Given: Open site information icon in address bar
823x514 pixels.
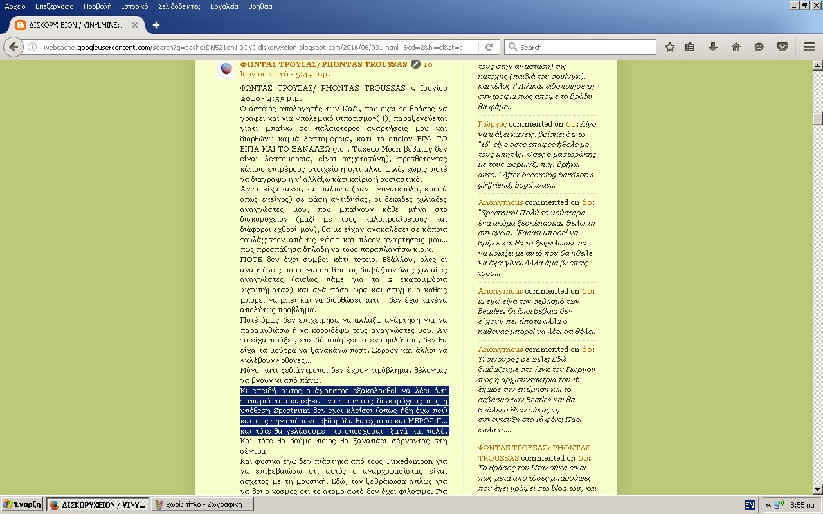Looking at the screenshot, I should (32, 47).
